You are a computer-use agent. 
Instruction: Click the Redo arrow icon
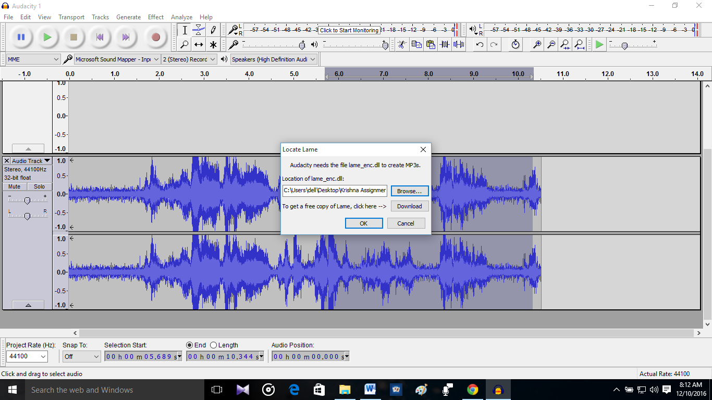[494, 44]
